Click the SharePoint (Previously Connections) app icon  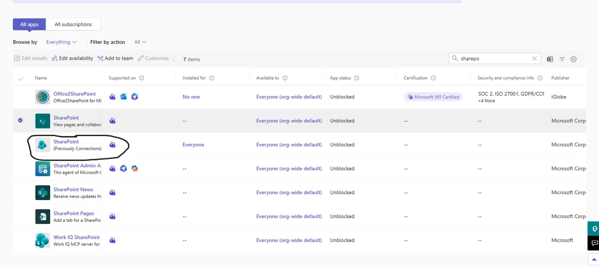(x=42, y=145)
